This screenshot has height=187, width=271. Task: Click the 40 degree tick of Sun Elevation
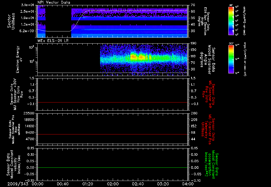point(193,25)
